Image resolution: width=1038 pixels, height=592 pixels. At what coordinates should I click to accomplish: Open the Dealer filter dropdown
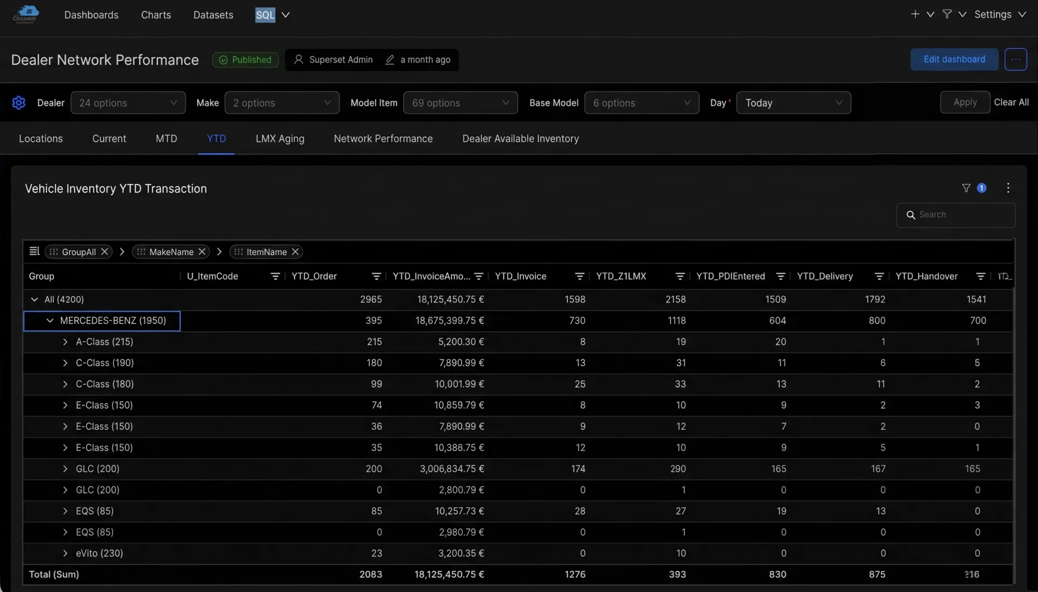pyautogui.click(x=128, y=103)
